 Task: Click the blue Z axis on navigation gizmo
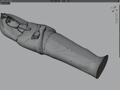tap(114, 8)
